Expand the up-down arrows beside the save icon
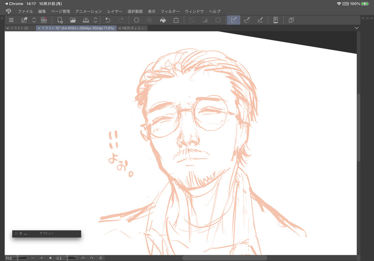Image resolution: width=374 pixels, height=261 pixels. [95, 20]
